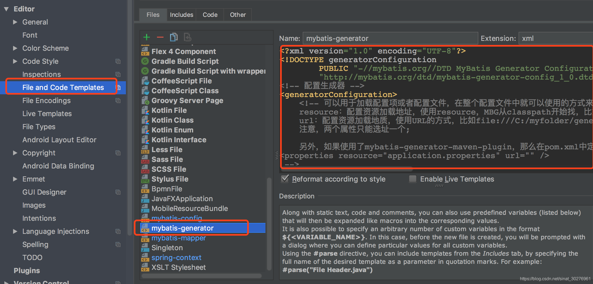Image resolution: width=593 pixels, height=284 pixels.
Task: Click the Gradle Build Script green icon
Action: click(145, 61)
